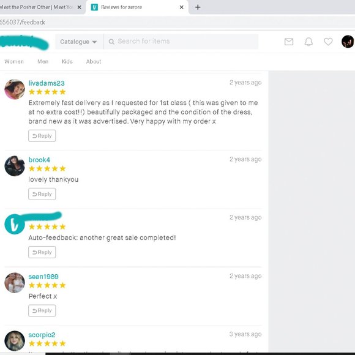Reply to sean1989's Perfect x review
This screenshot has width=355, height=355.
42,311
